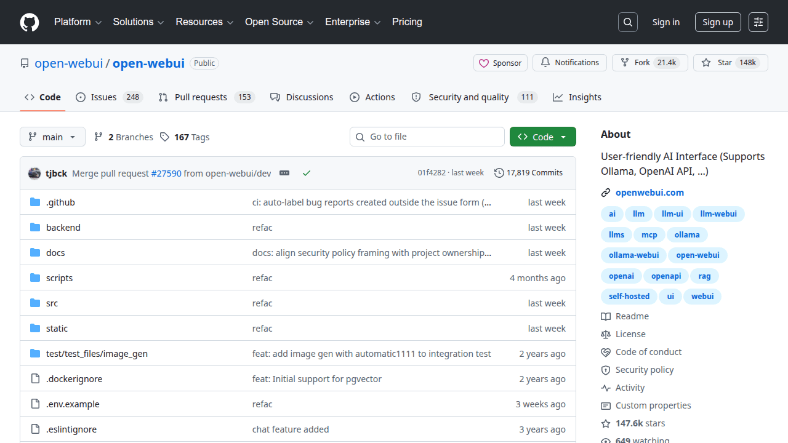Click the Sign up button

[718, 22]
